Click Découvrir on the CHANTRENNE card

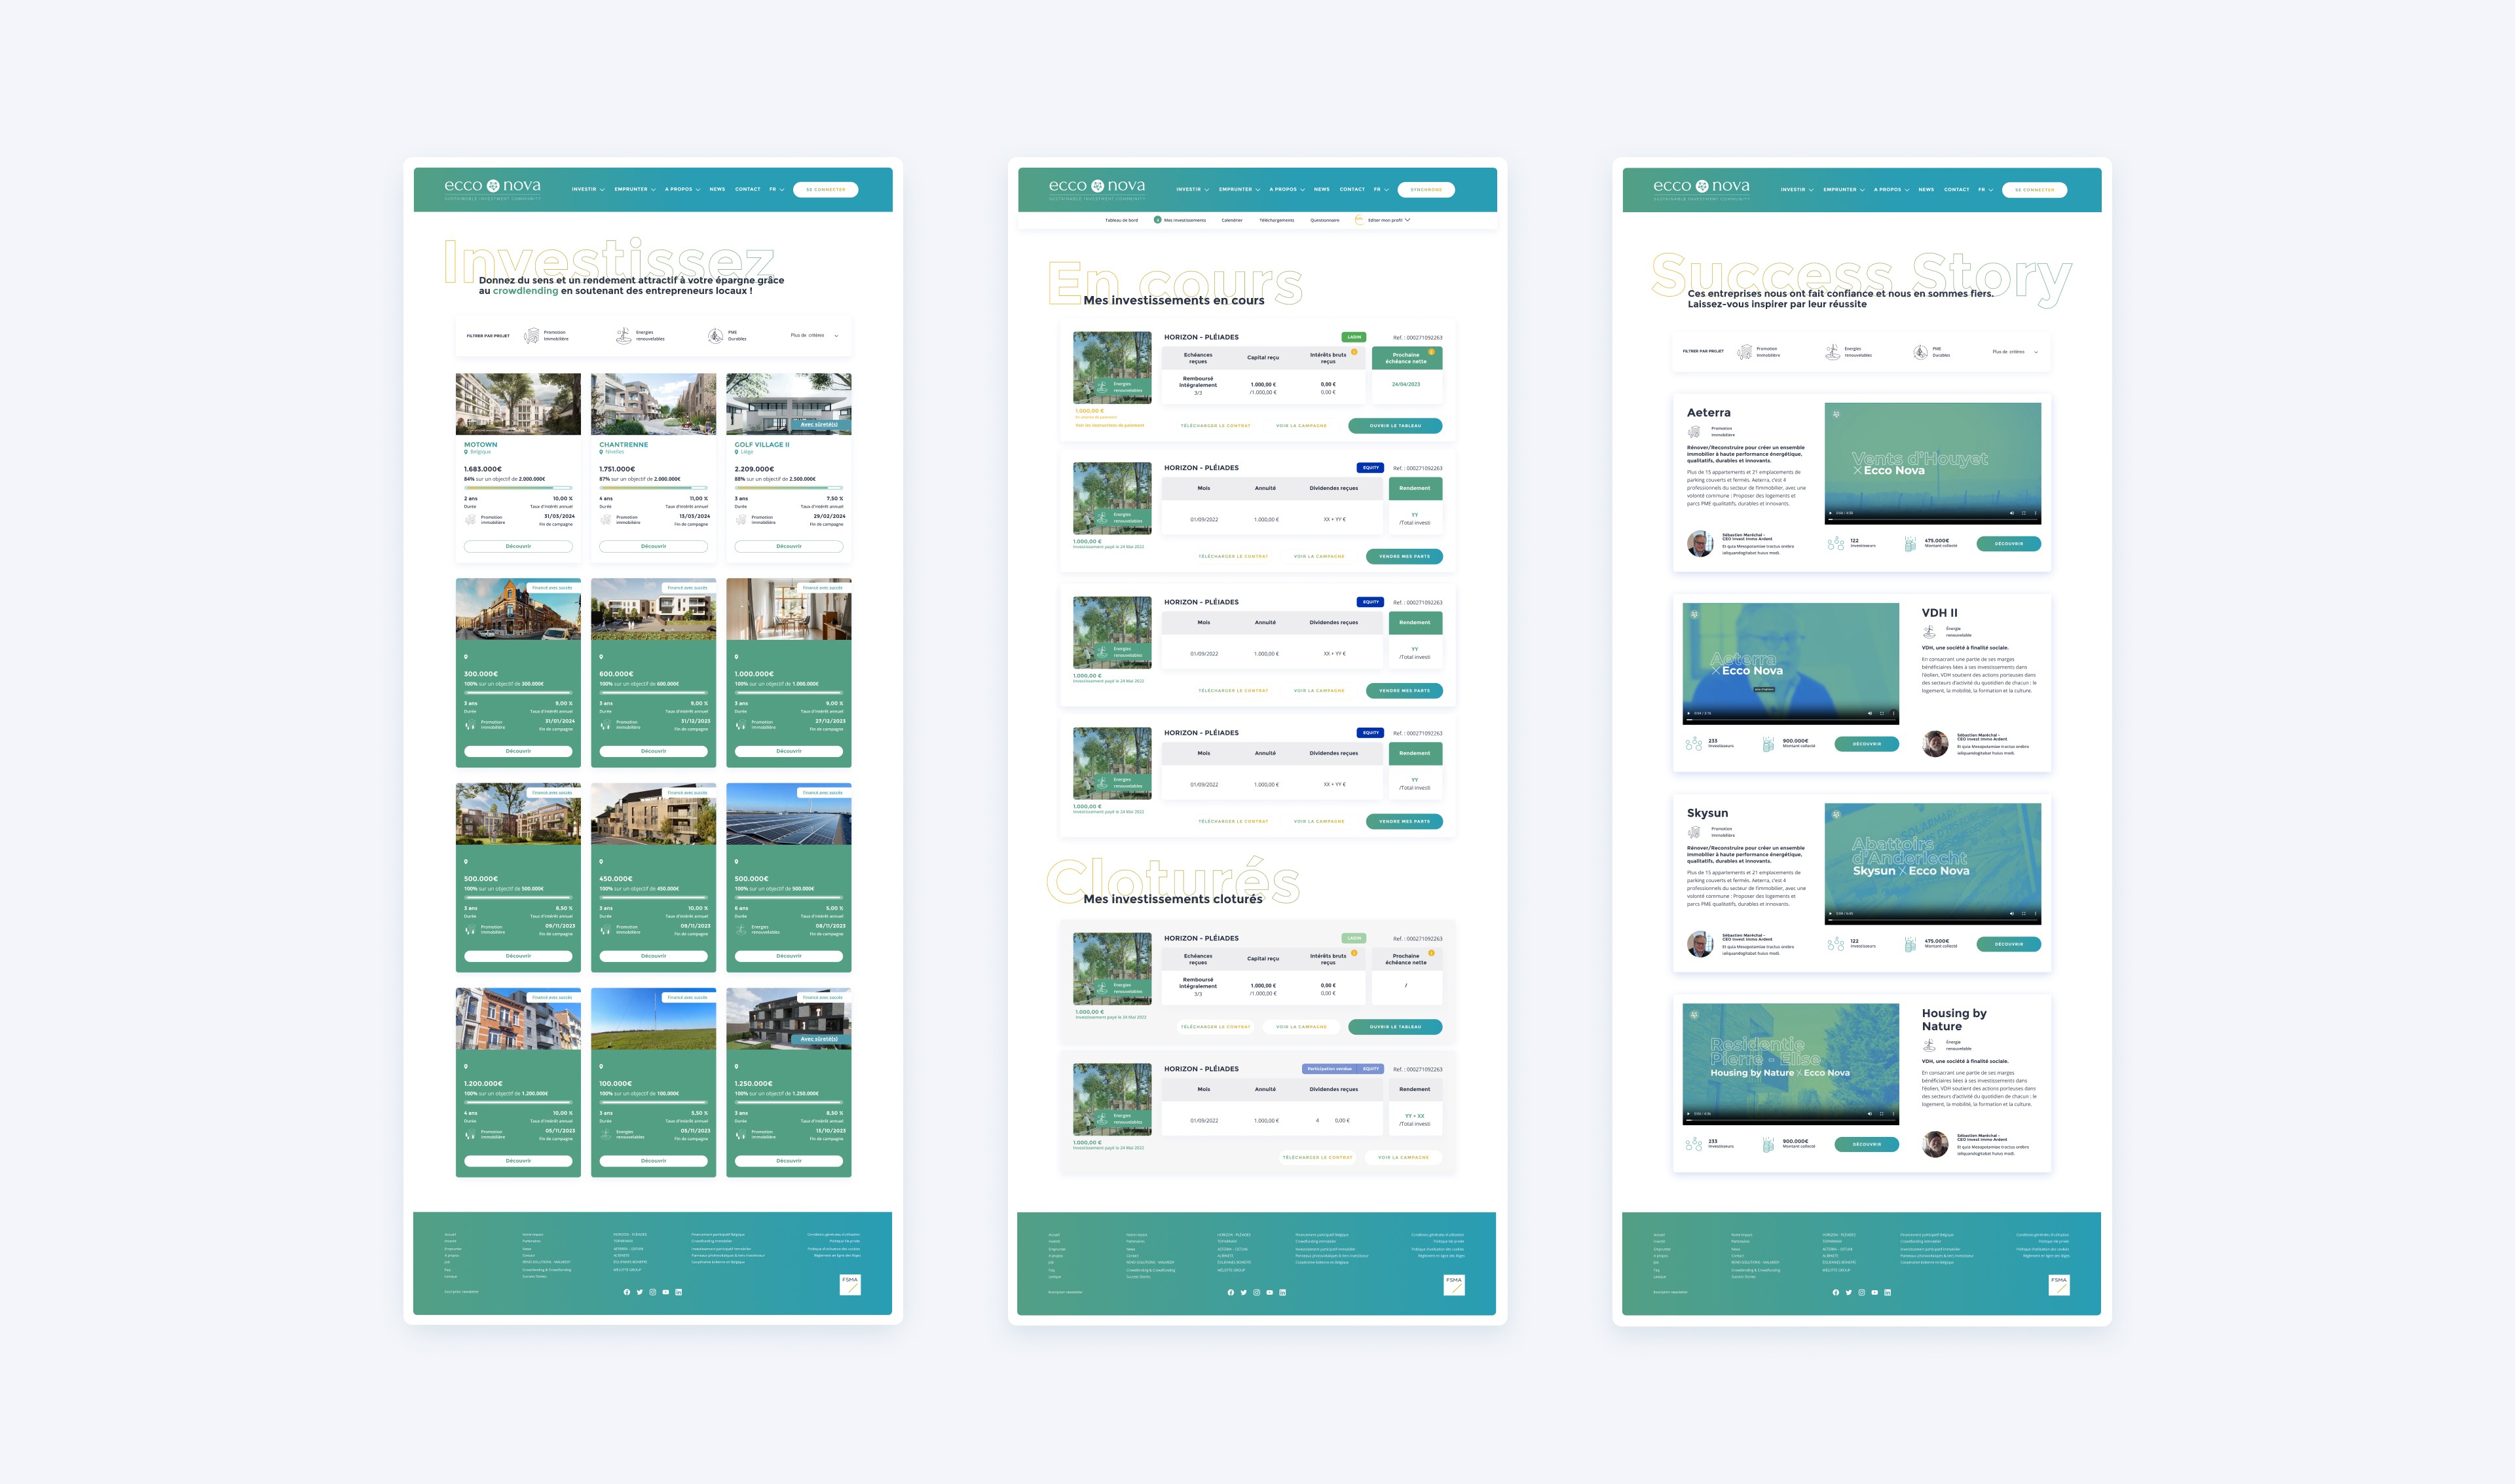pyautogui.click(x=654, y=546)
